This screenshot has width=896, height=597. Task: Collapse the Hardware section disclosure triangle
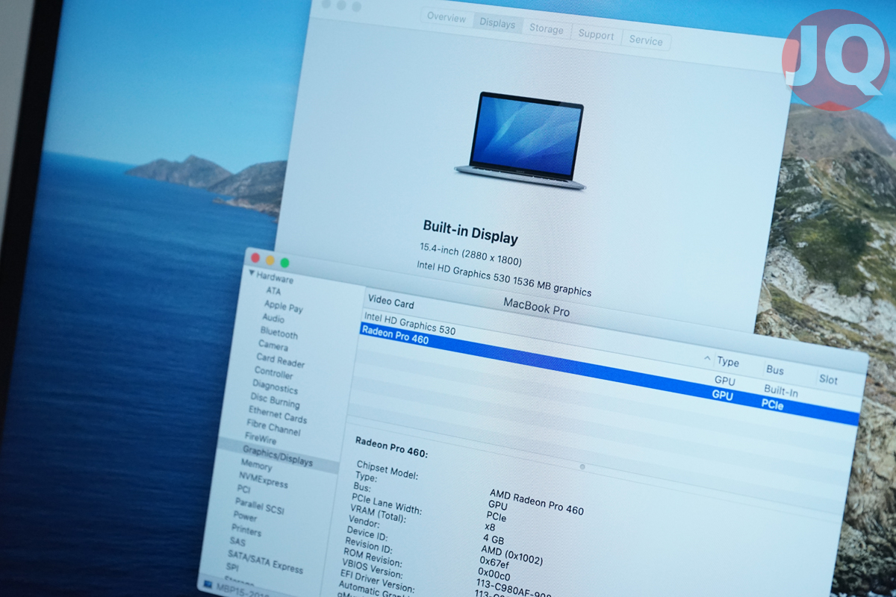tap(252, 273)
